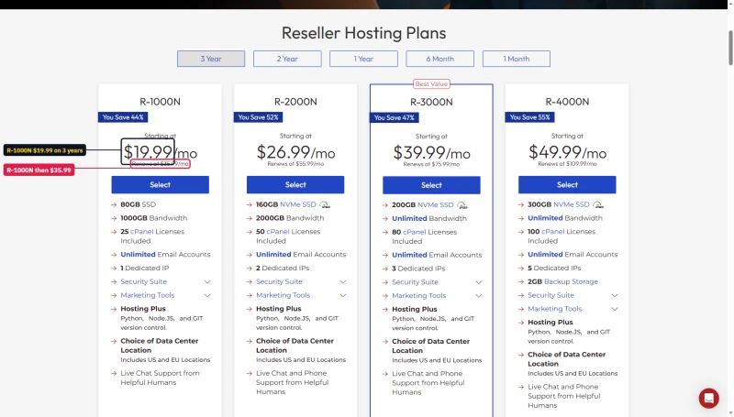Expand Marketing Tools chevron in R-2000N
734x417 pixels.
[343, 295]
